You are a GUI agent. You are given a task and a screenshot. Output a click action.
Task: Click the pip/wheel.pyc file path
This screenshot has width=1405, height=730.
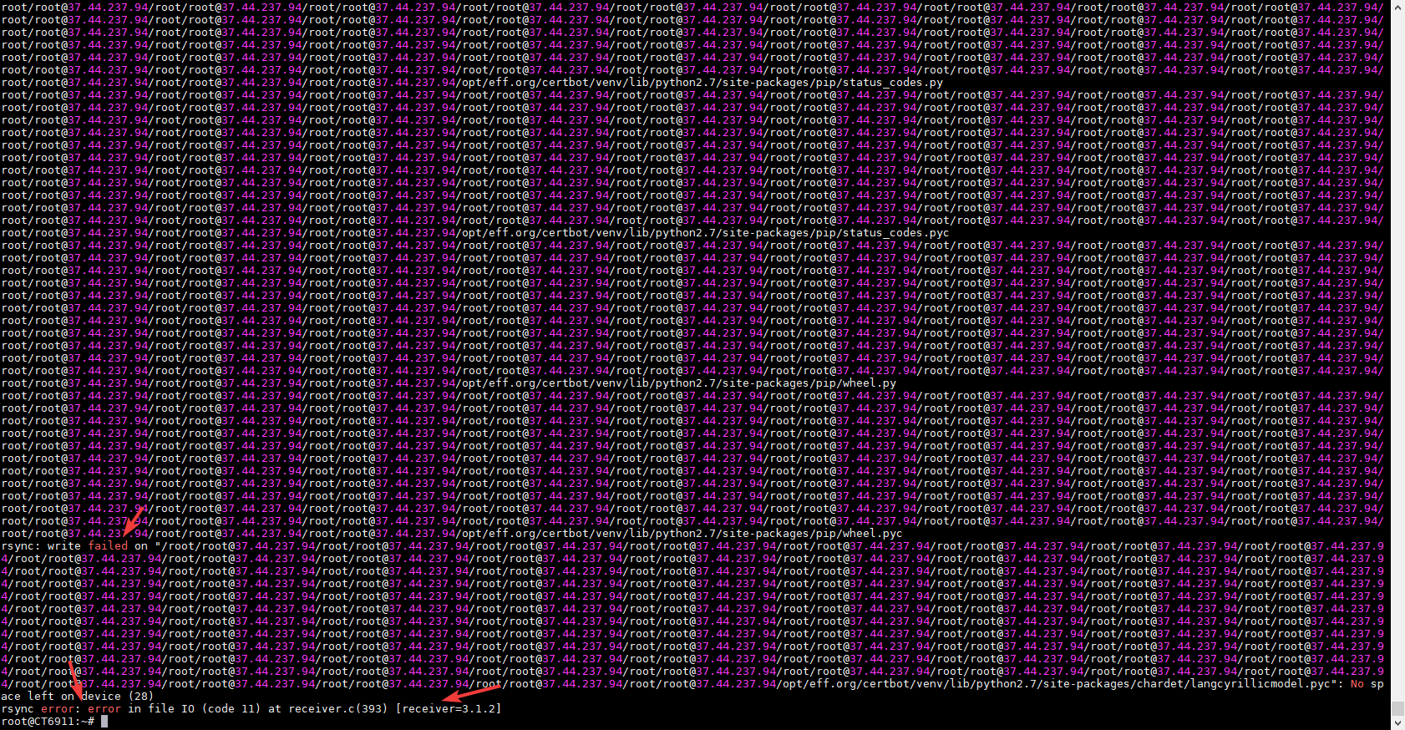[682, 534]
